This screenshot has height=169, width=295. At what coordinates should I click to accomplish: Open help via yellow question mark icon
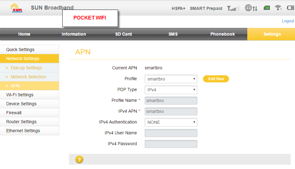(x=79, y=160)
